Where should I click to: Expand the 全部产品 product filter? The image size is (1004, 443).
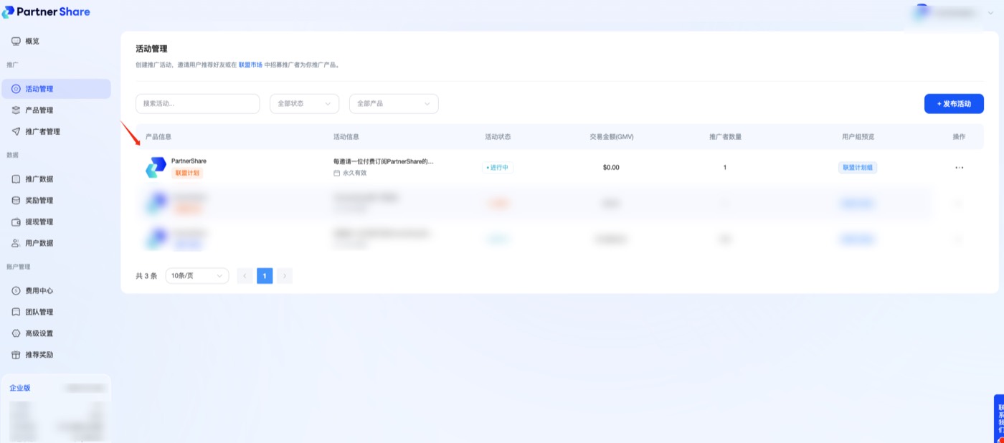click(x=394, y=104)
